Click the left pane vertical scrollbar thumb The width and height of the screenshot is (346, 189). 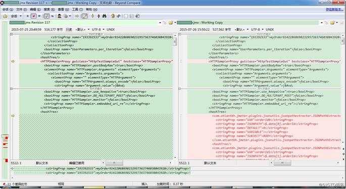click(x=175, y=41)
